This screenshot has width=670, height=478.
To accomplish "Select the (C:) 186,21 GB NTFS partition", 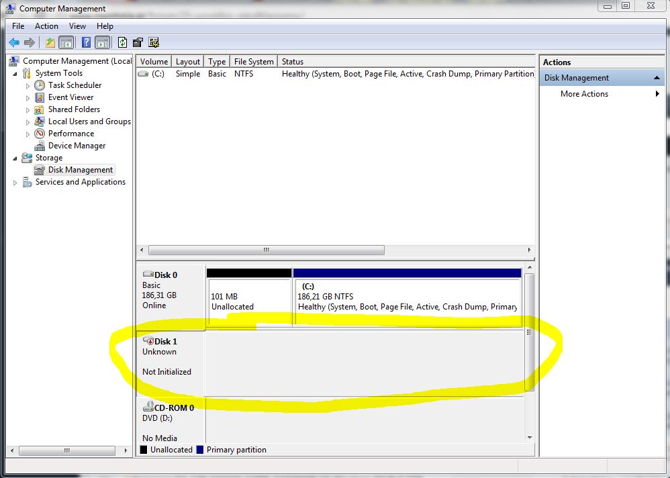I will click(x=408, y=297).
